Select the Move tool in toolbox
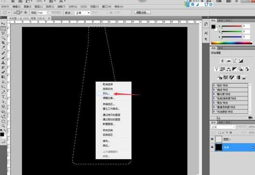This screenshot has width=255, height=175. point(3,23)
